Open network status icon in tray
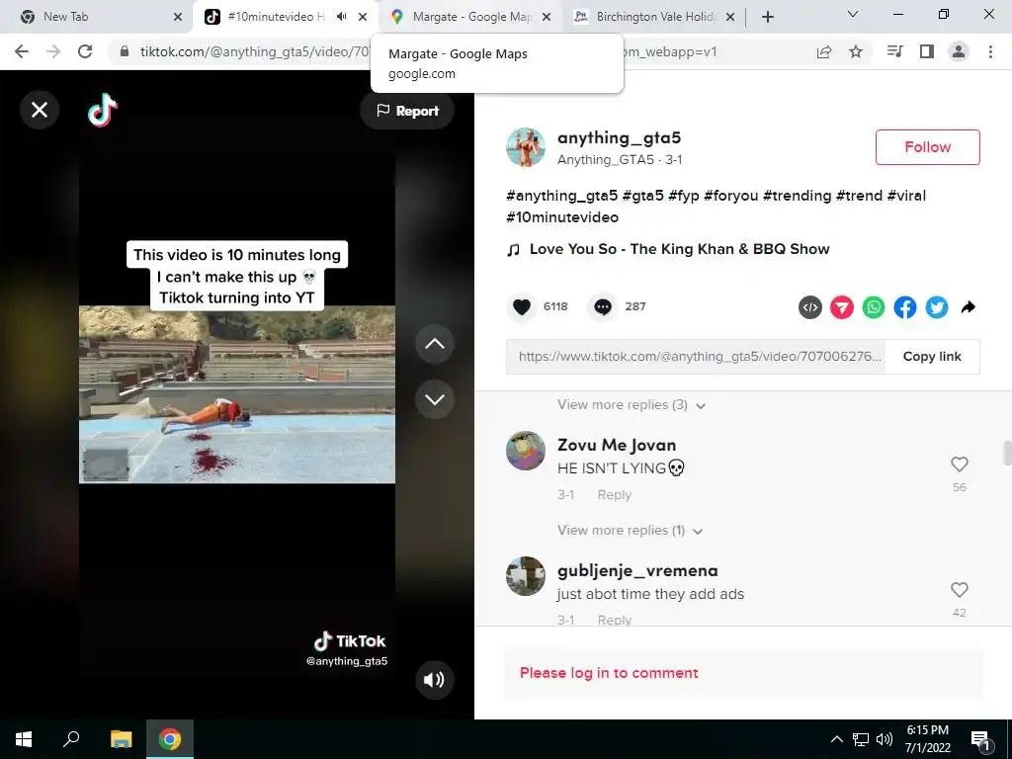The width and height of the screenshot is (1012, 759). tap(861, 739)
